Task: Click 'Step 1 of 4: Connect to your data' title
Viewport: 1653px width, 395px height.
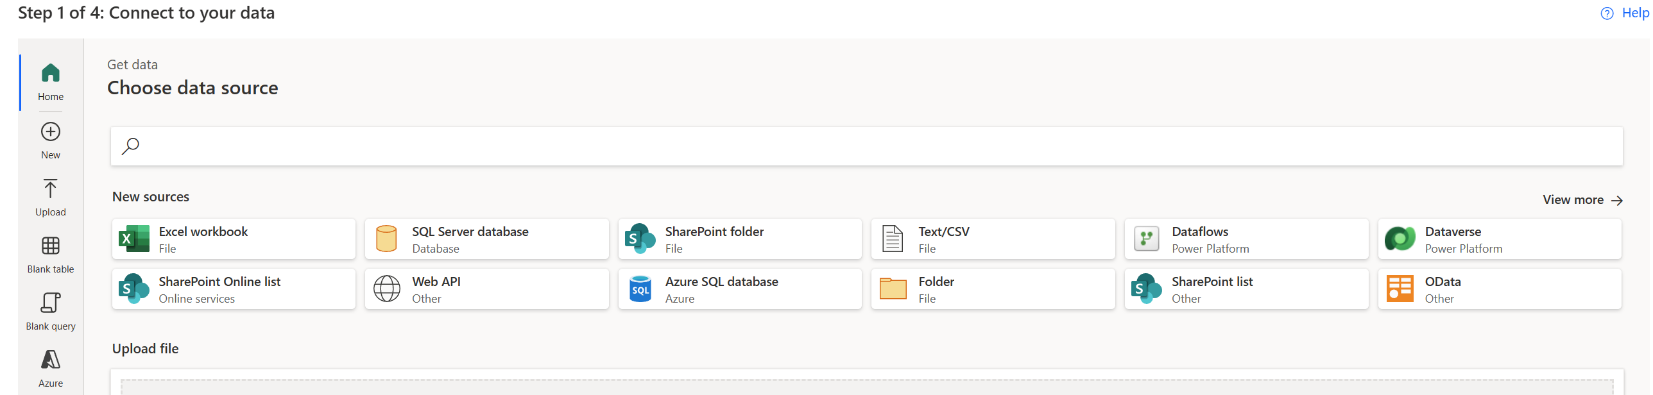Action: point(146,13)
